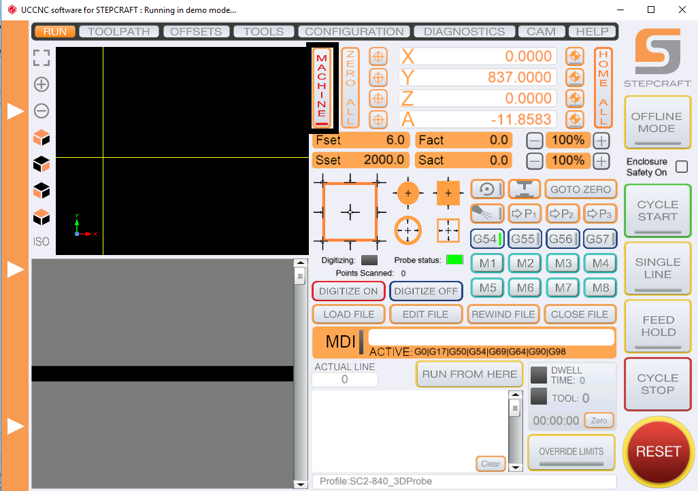Zoom out the toolpath viewer
This screenshot has height=491, width=698.
tap(41, 111)
